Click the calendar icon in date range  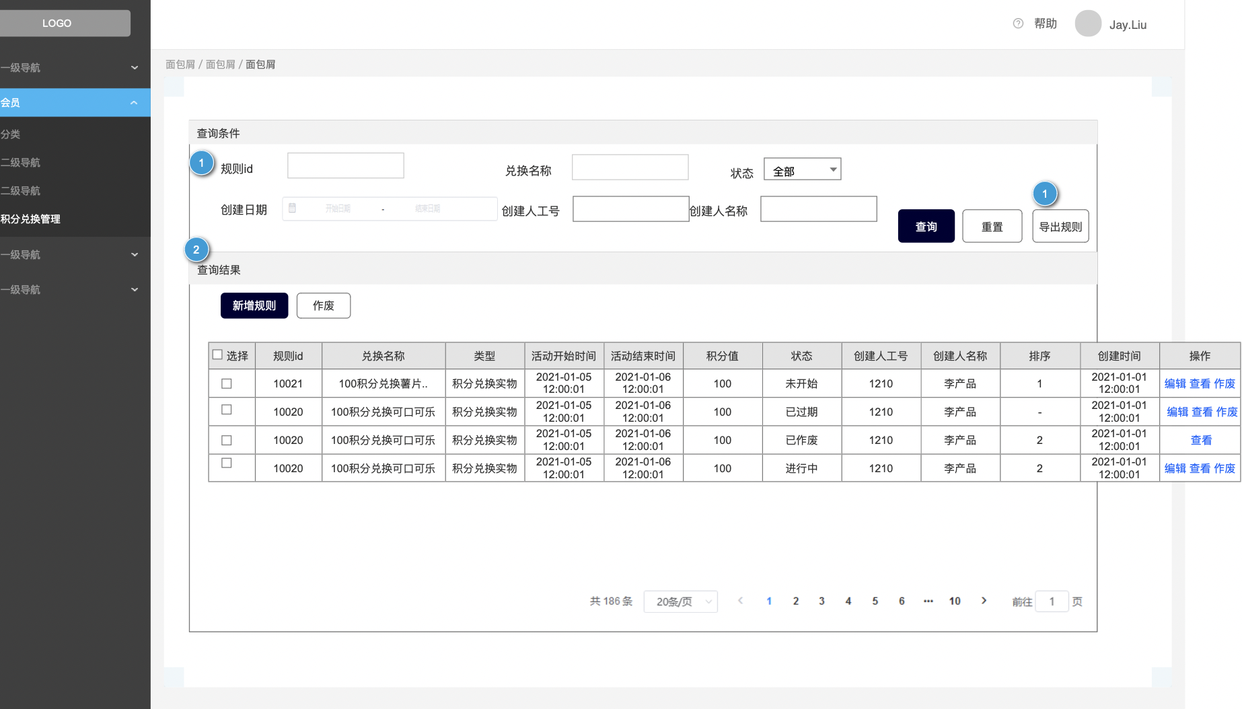pos(292,209)
